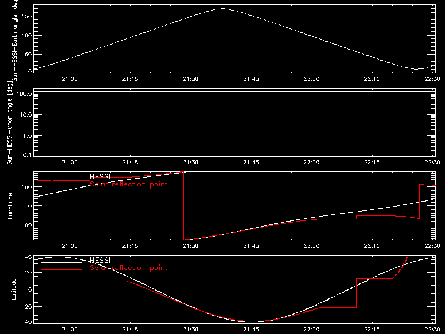Viewport: 445px width, 334px height.
Task: Click the -40 tick label on Latitude axis
Action: (x=26, y=322)
